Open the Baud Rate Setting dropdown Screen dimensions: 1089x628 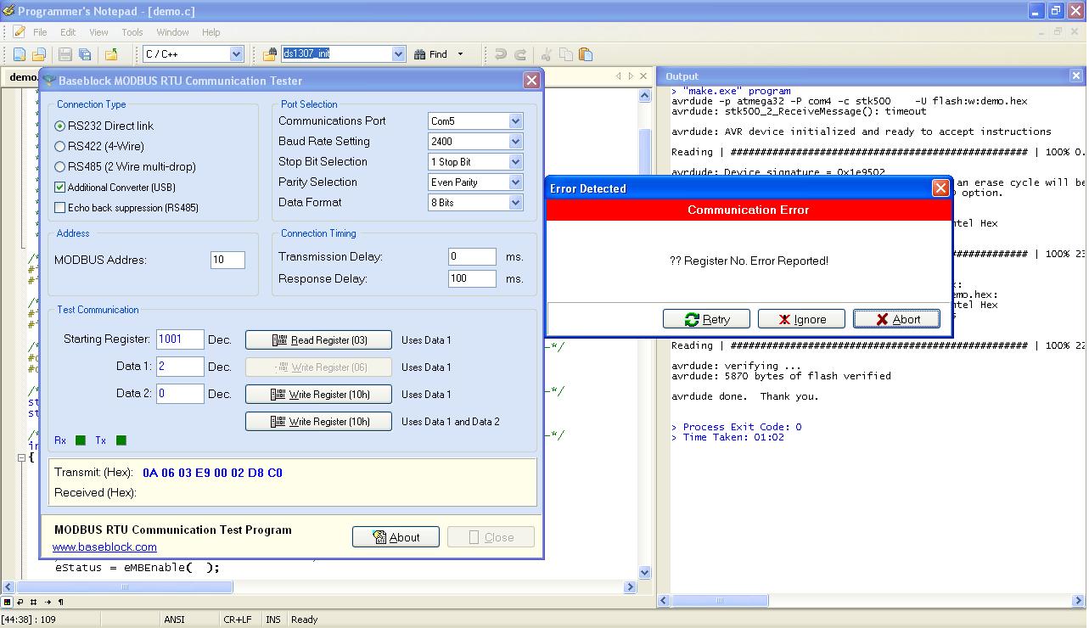(514, 141)
